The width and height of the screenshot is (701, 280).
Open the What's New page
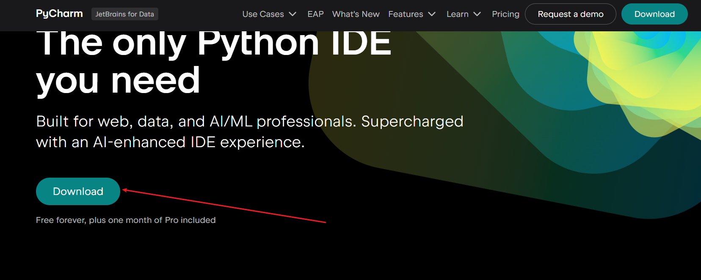tap(356, 14)
